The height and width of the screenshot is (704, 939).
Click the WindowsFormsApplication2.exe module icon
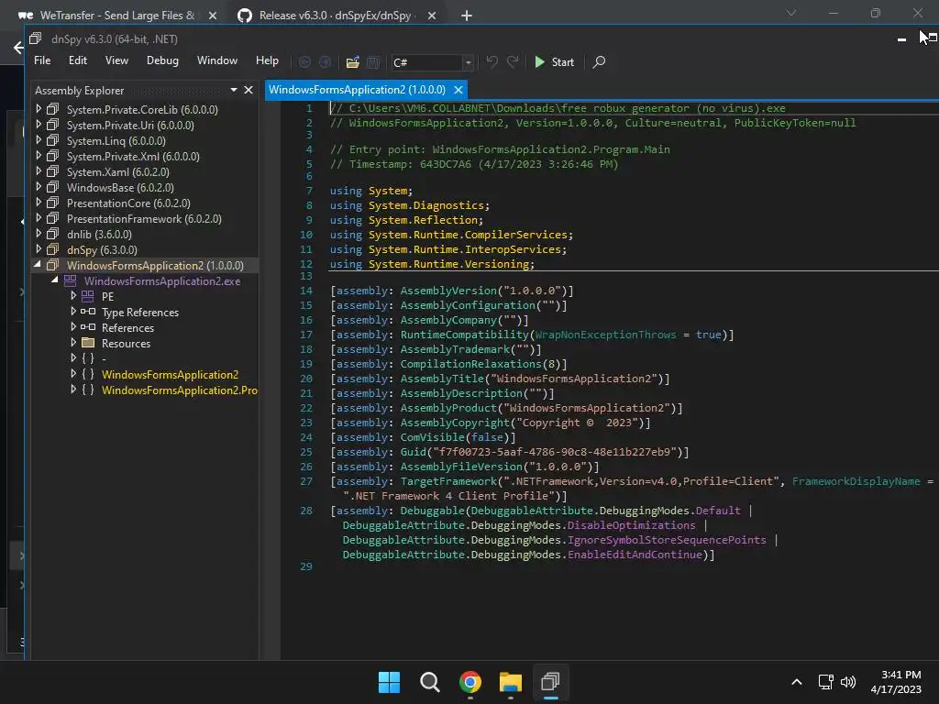pos(70,280)
